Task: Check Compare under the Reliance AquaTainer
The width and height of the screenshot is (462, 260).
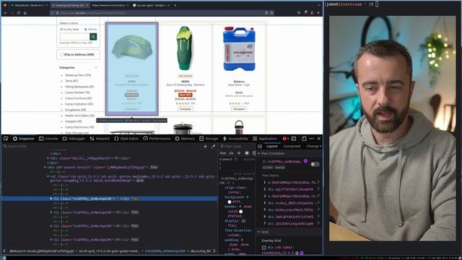Action: point(239,109)
